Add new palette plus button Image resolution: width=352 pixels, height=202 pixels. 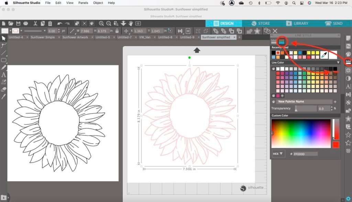click(335, 102)
